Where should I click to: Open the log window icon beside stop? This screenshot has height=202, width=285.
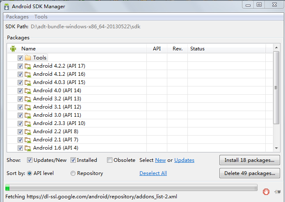click(278, 192)
